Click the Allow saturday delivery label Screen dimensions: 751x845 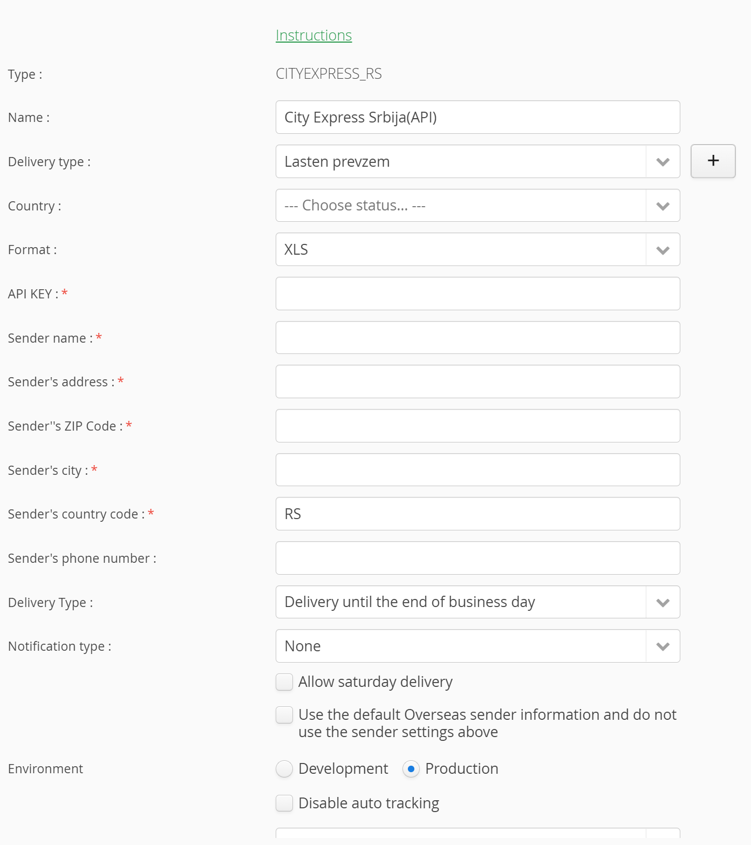[375, 682]
